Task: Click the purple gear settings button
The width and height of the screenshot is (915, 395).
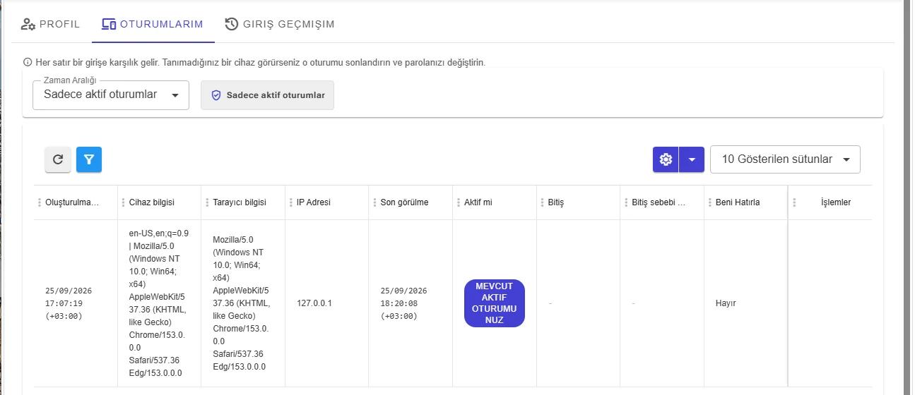Action: pyautogui.click(x=665, y=159)
